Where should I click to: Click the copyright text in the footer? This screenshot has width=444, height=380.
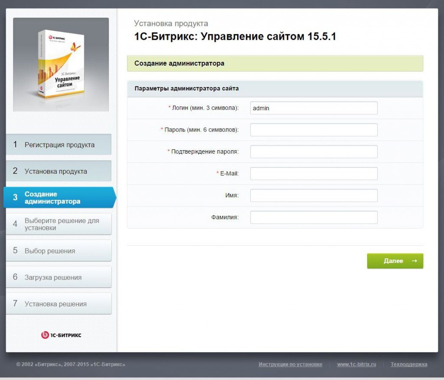[71, 364]
